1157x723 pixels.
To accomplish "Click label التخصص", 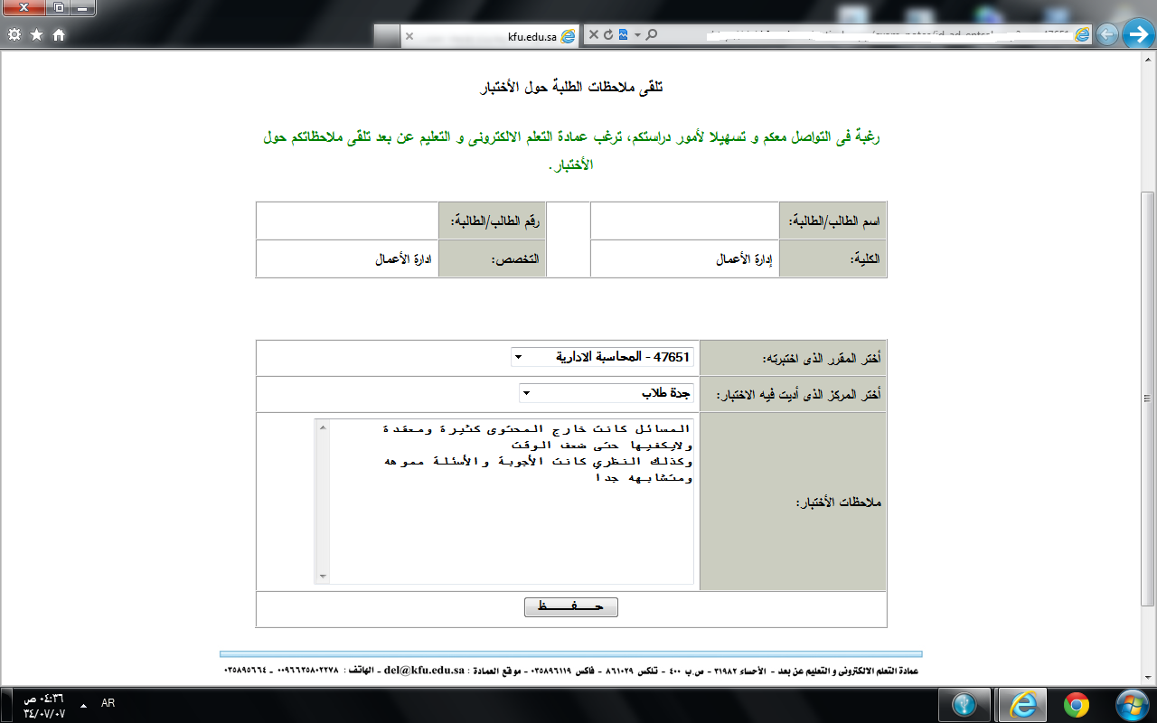I will pyautogui.click(x=515, y=258).
